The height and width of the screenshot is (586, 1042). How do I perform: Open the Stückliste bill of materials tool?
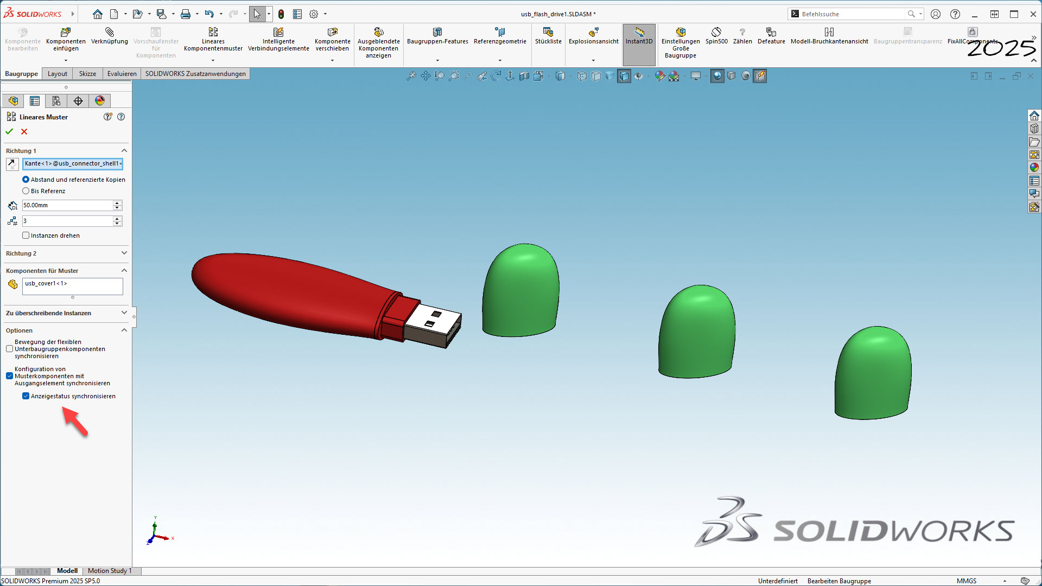click(x=548, y=33)
